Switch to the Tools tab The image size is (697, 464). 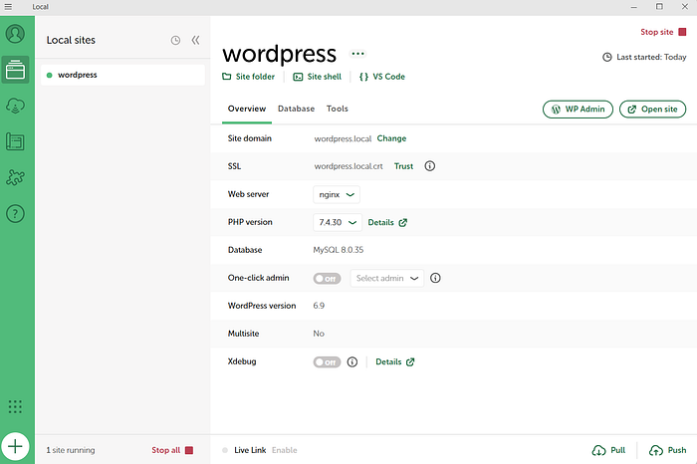(x=337, y=109)
